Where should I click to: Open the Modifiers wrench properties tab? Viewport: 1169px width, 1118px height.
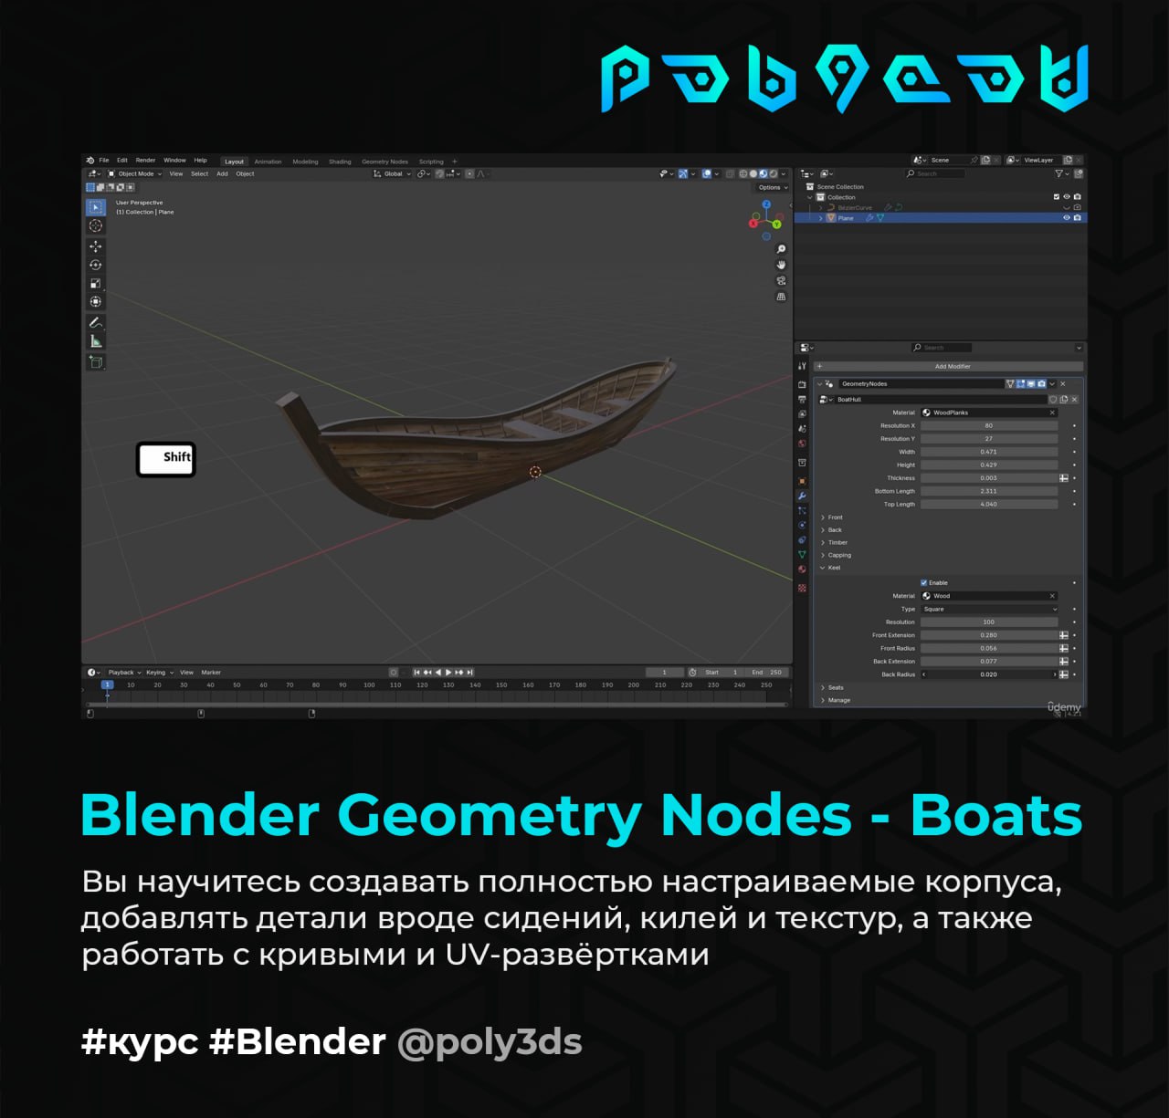click(802, 496)
